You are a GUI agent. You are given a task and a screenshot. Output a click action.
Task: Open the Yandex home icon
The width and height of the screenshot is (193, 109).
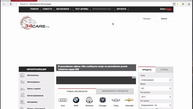pyautogui.click(x=11, y=4)
